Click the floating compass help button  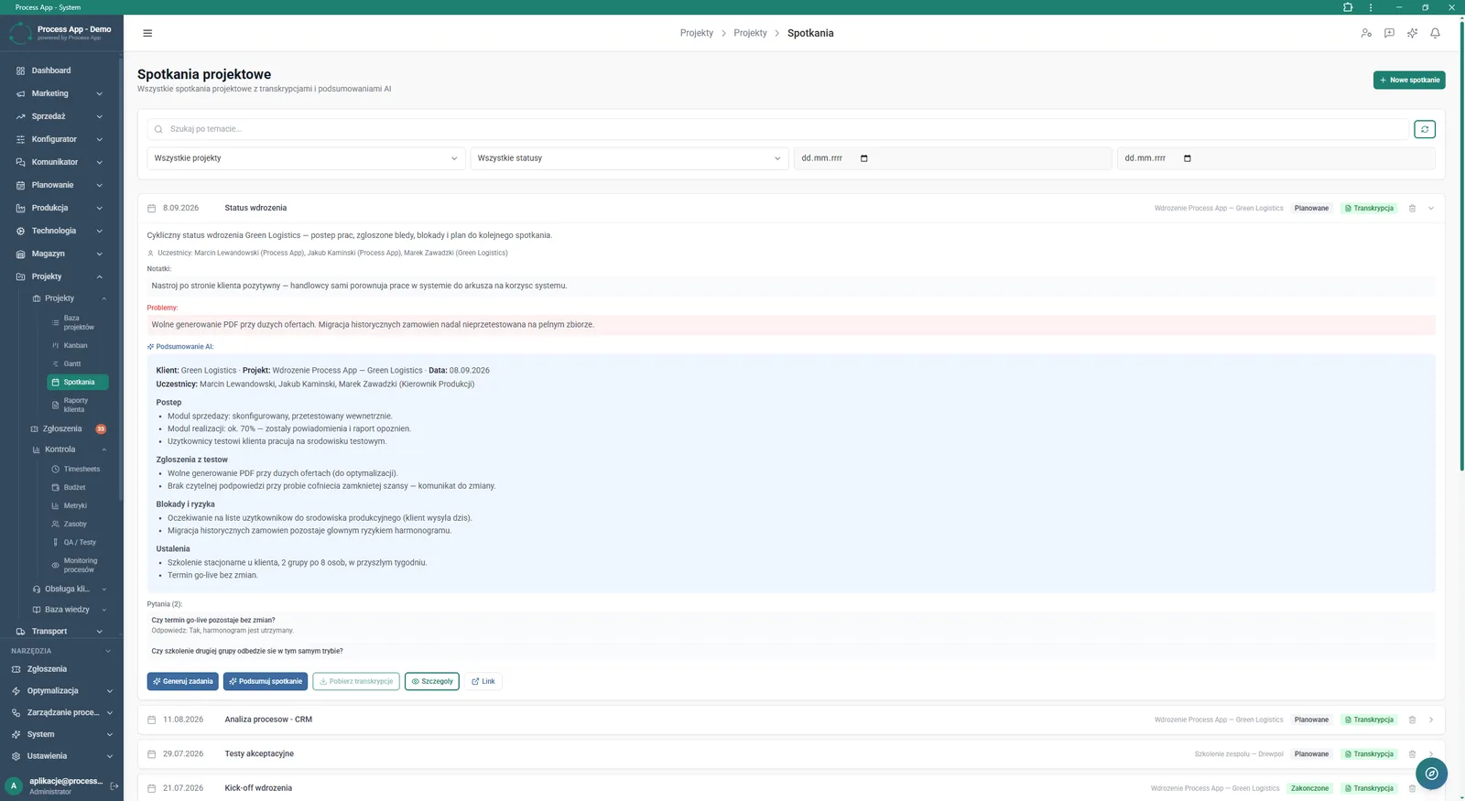1431,774
